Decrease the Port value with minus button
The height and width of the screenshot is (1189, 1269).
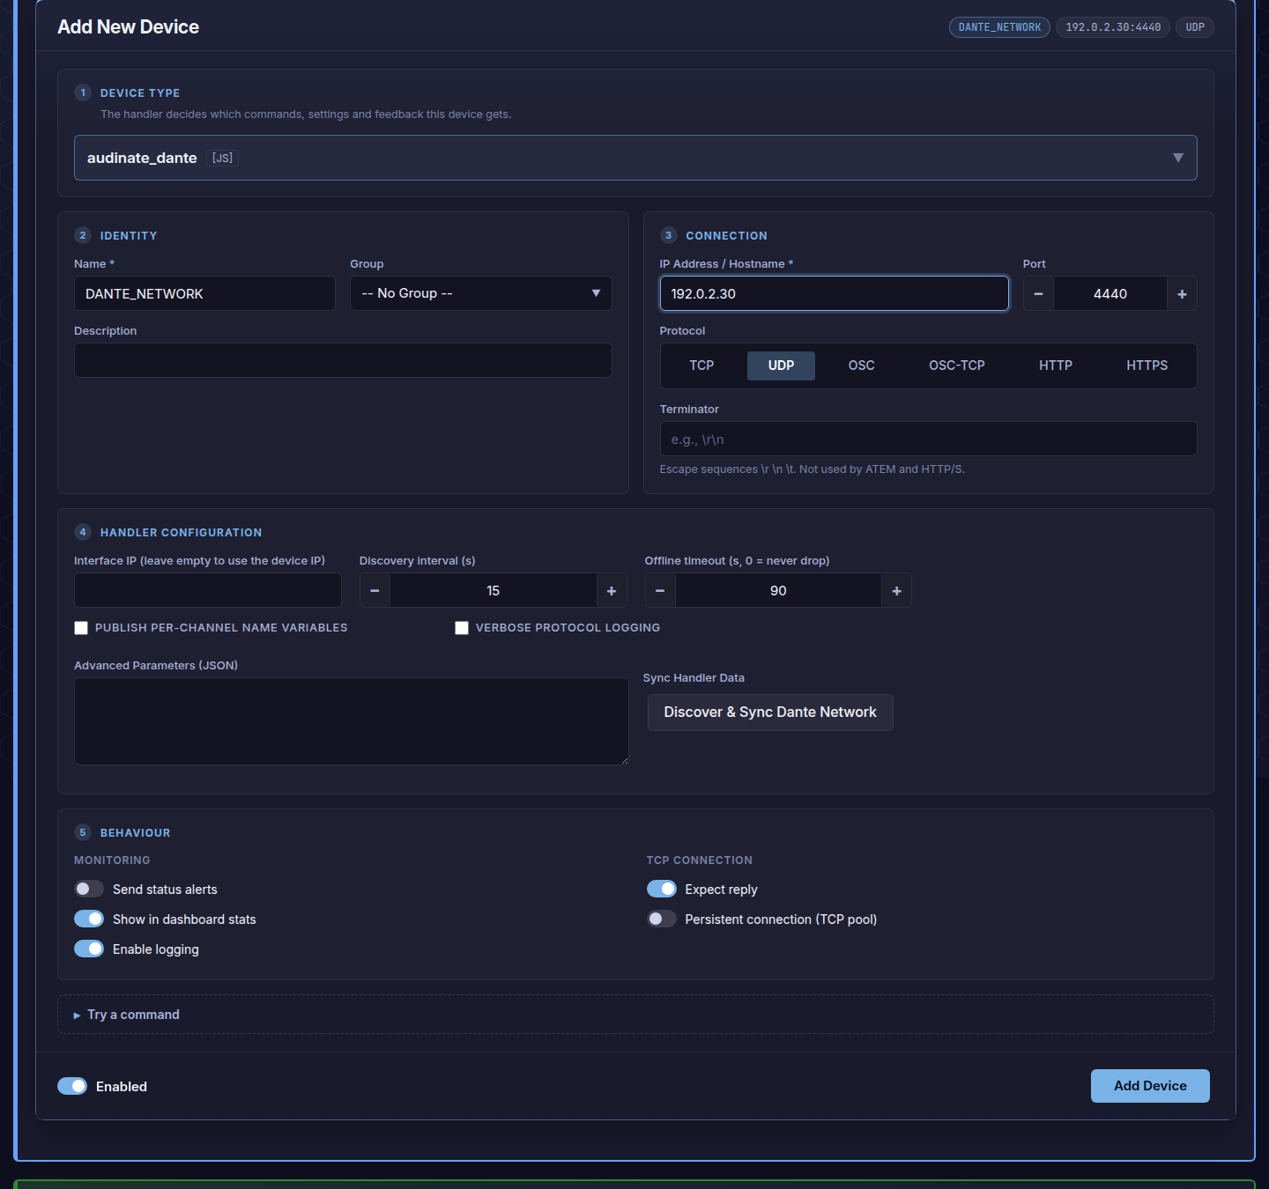(1038, 293)
